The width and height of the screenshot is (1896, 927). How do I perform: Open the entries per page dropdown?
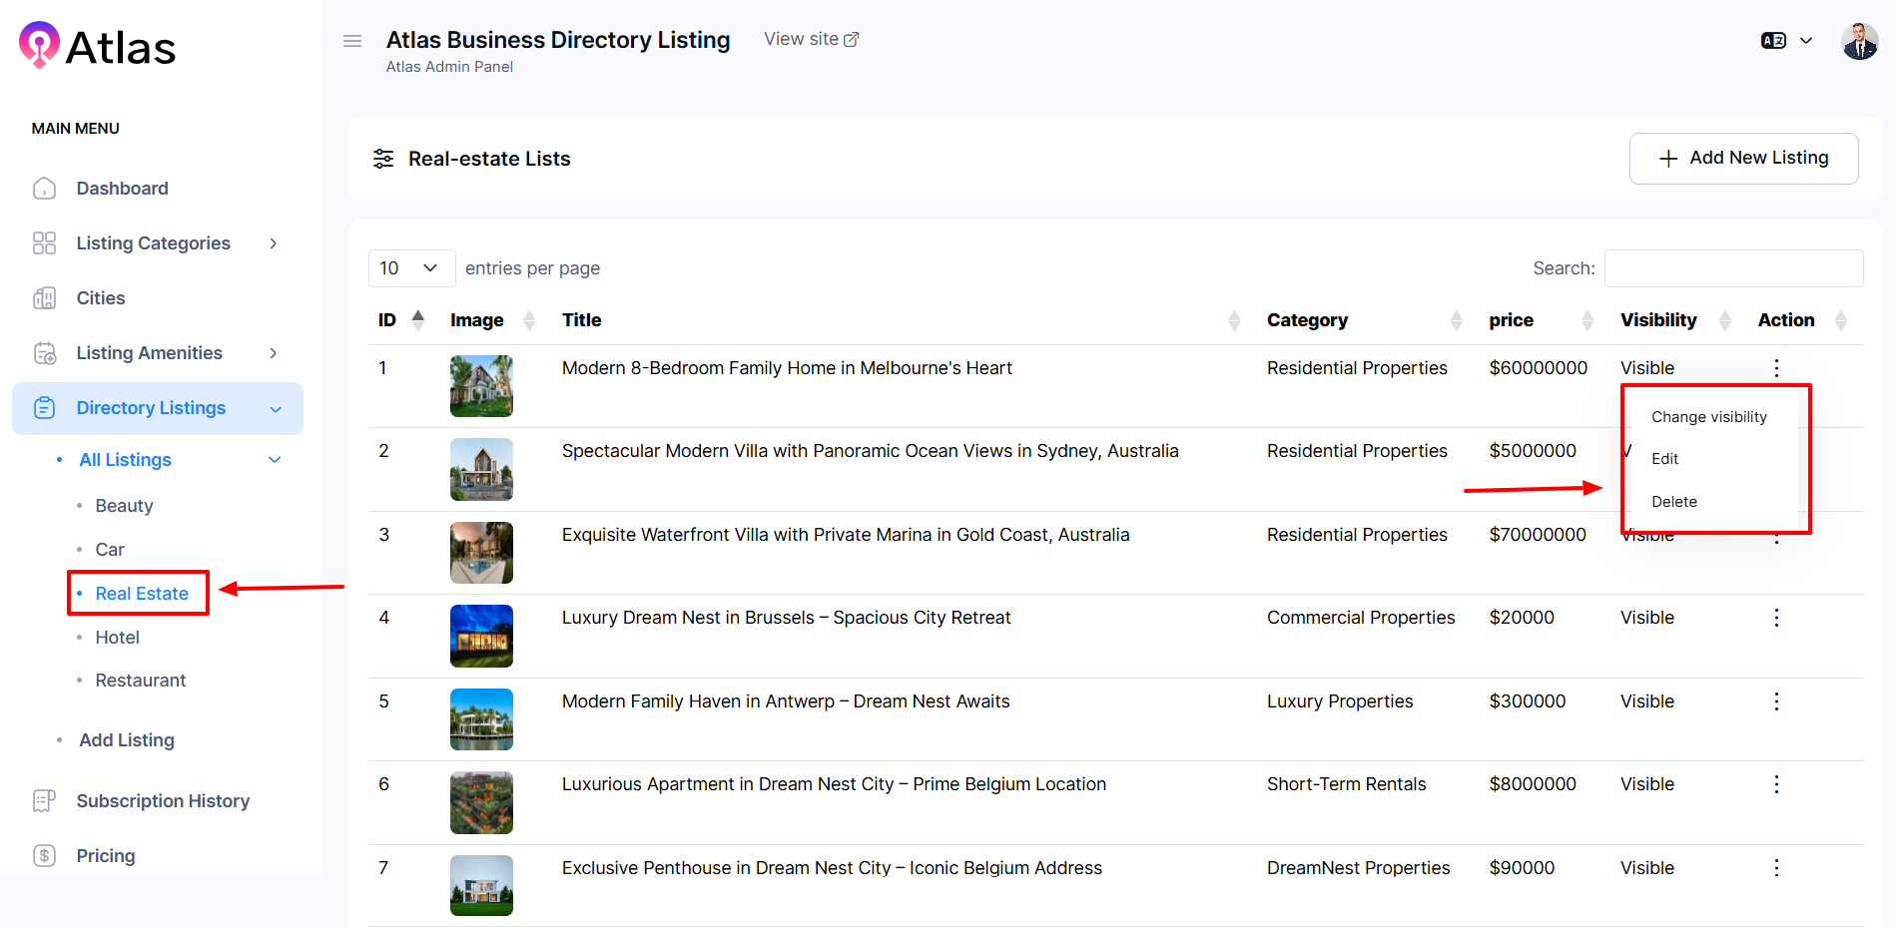(411, 268)
